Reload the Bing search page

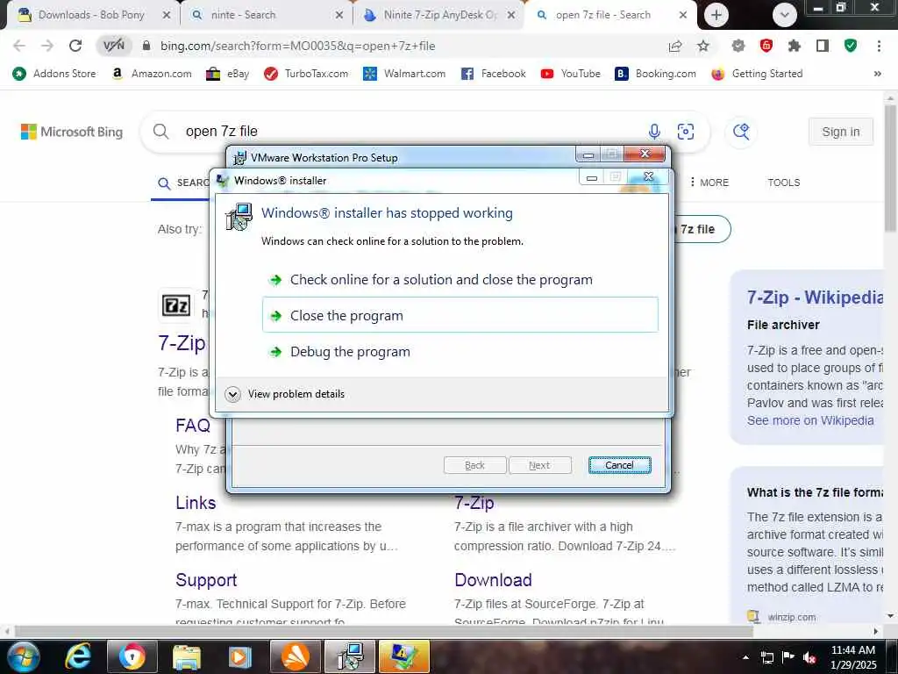point(75,46)
